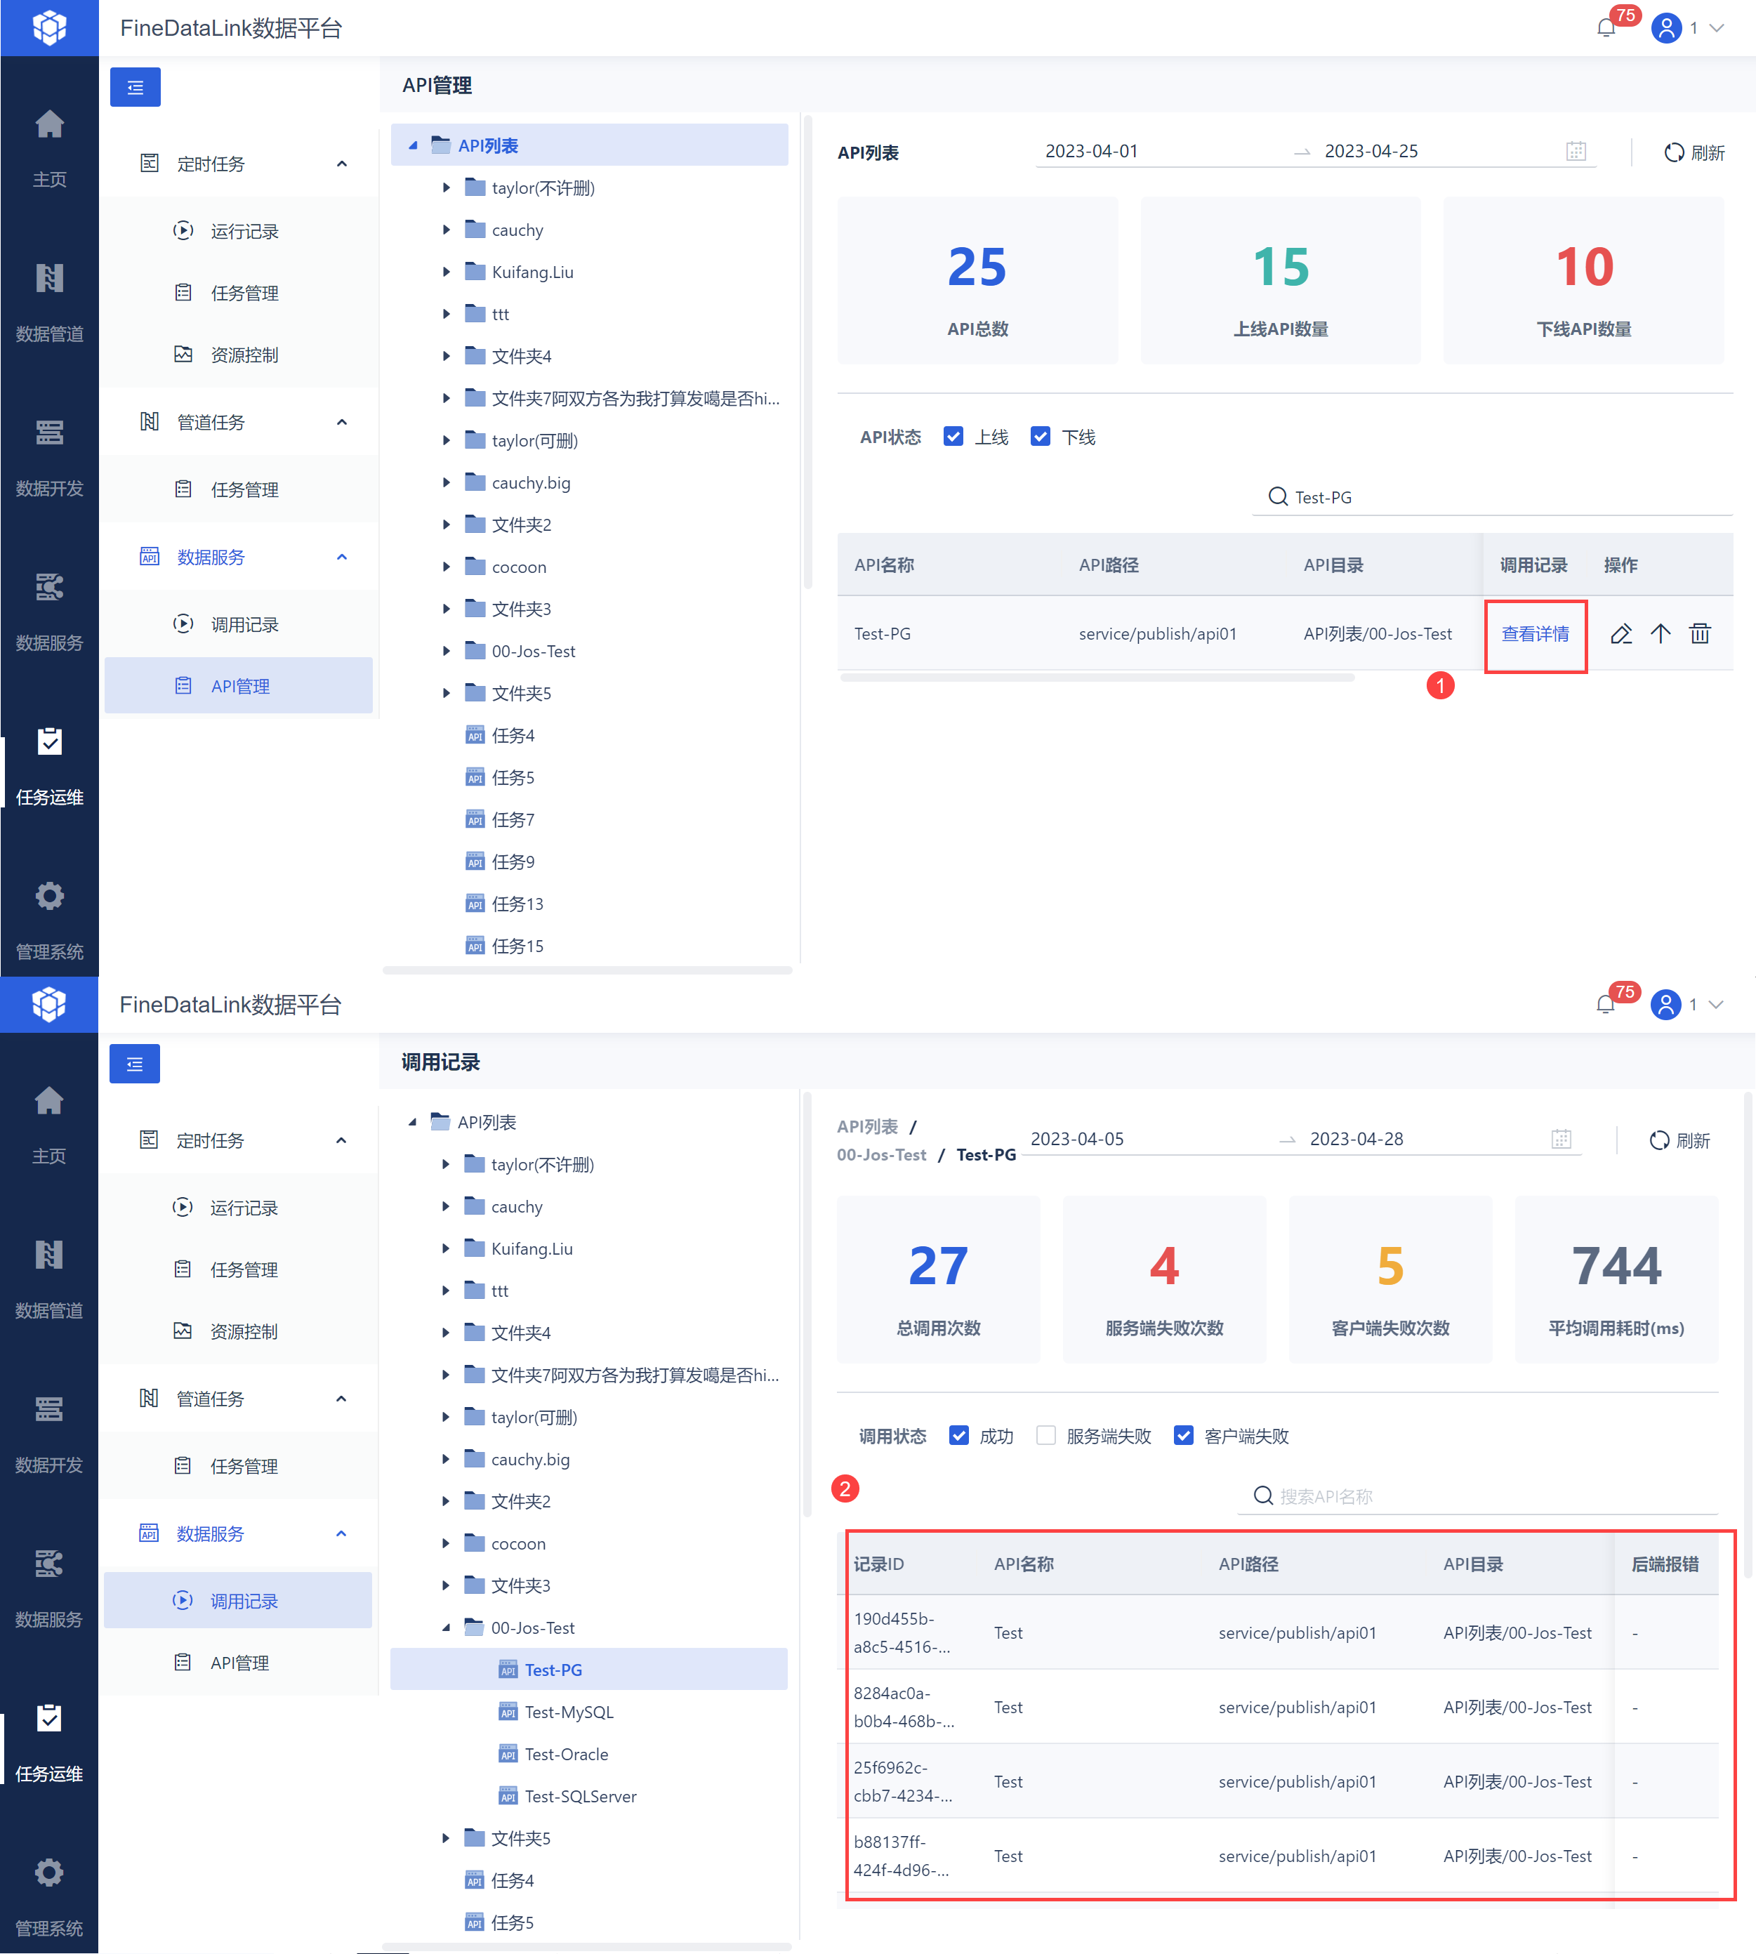The height and width of the screenshot is (1954, 1756).
Task: Click the start date field 2023-04-01
Action: 1091,152
